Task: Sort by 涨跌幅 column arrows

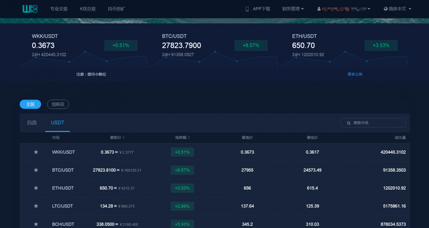Action: (189, 138)
